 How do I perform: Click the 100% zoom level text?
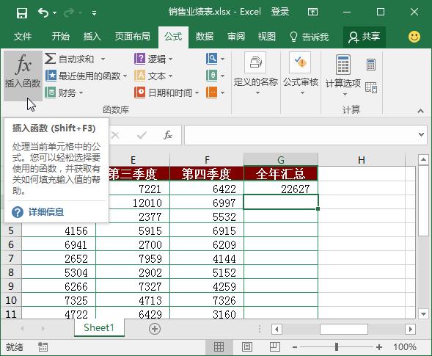pos(404,347)
